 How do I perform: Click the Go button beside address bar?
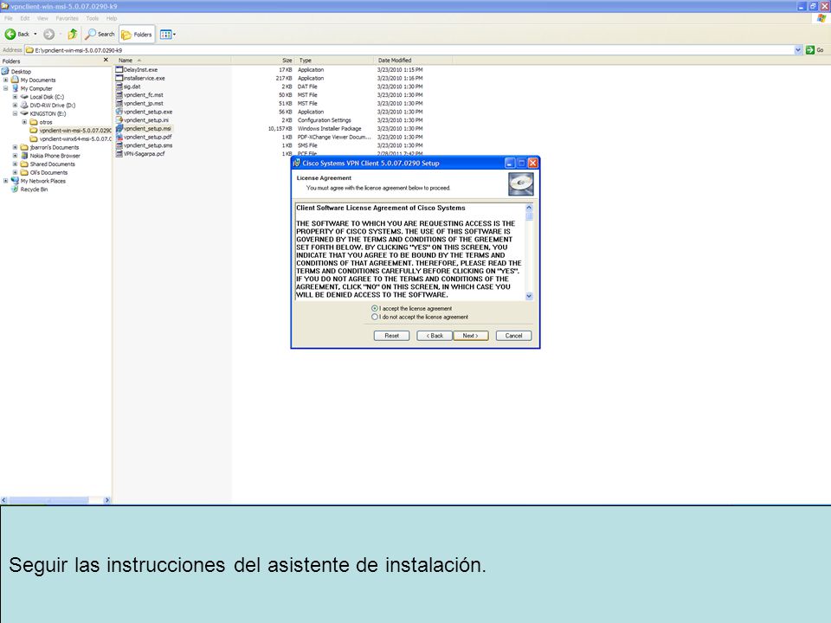click(x=815, y=50)
